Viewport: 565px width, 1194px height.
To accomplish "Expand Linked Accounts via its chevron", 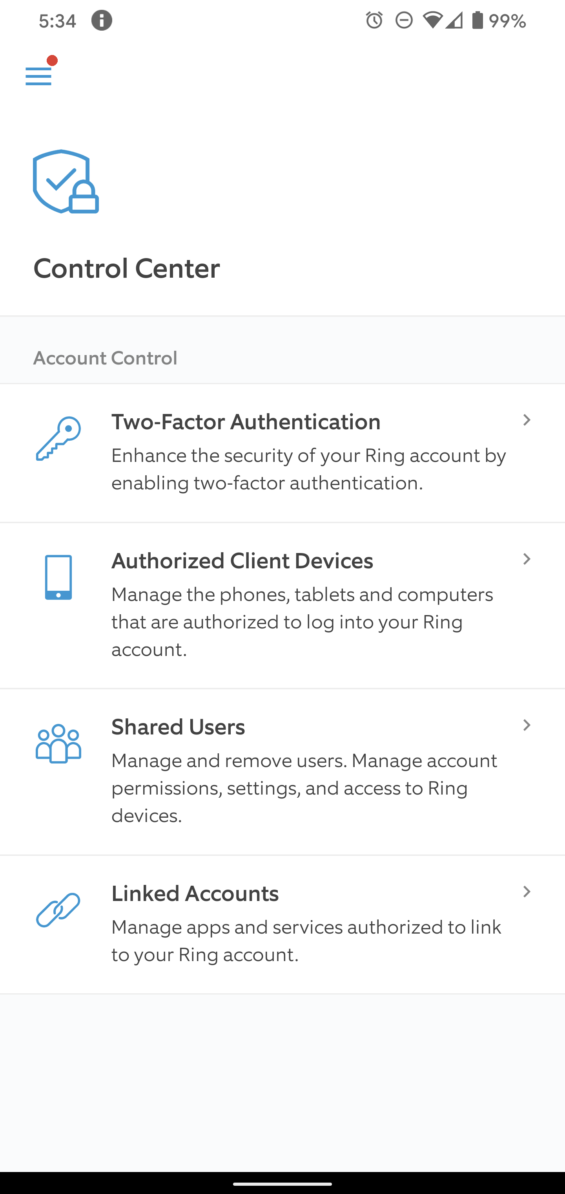I will [527, 892].
